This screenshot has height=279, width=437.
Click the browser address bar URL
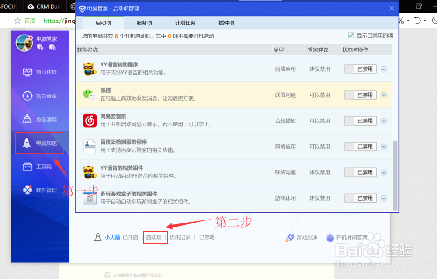[59, 21]
